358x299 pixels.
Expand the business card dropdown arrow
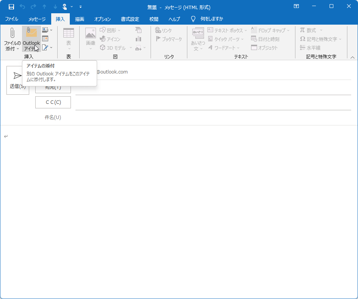tap(51, 30)
